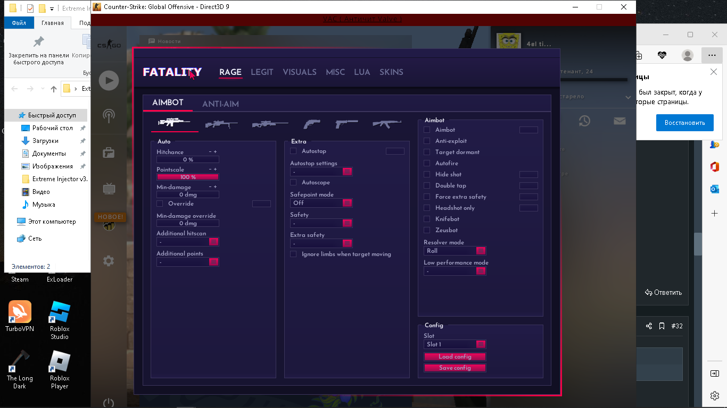Open browser three-dots menu
The image size is (727, 408).
pyautogui.click(x=712, y=55)
